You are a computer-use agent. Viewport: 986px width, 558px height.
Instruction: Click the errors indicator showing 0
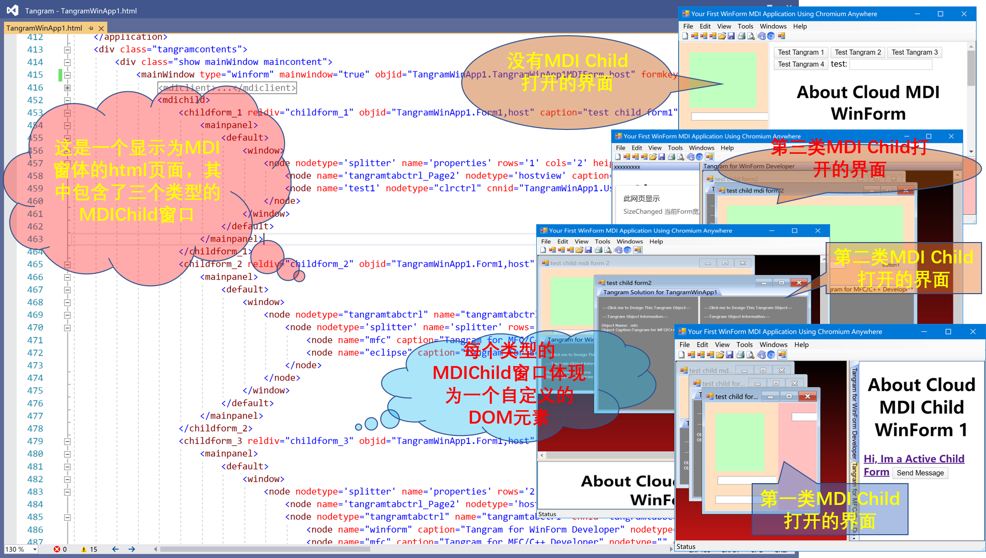(x=60, y=549)
